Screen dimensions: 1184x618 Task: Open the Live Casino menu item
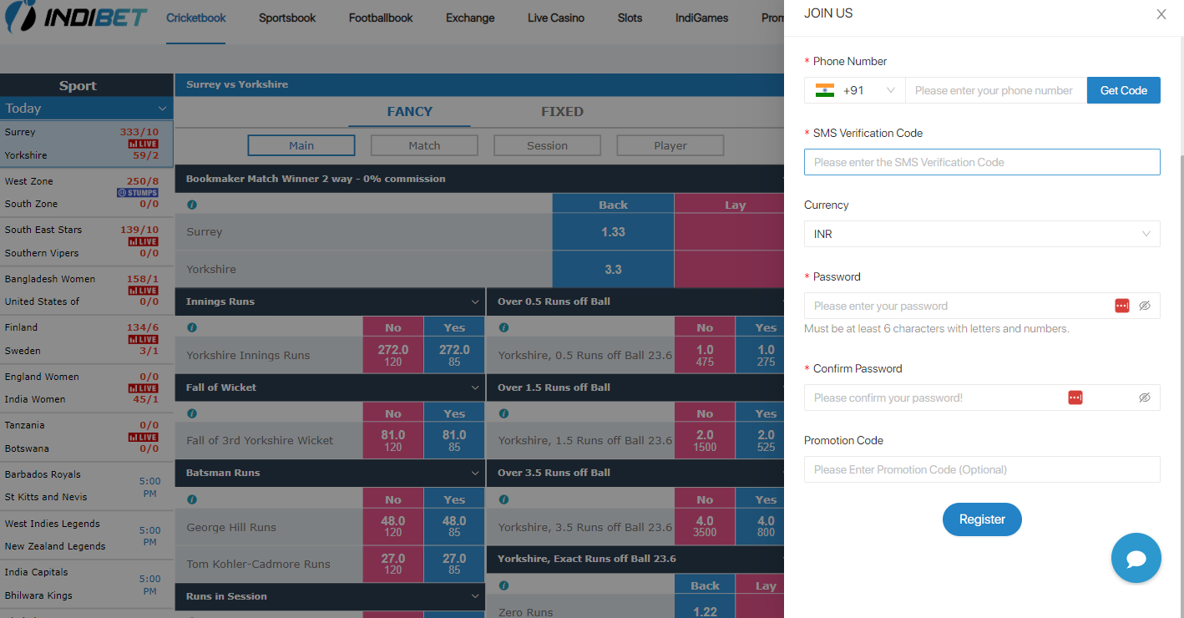(555, 18)
